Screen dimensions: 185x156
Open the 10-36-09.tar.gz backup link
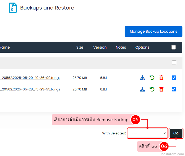[x=30, y=78]
